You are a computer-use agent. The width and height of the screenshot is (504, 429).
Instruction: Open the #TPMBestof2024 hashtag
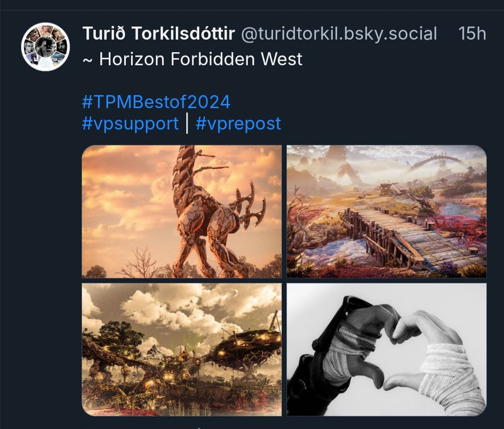tap(156, 102)
